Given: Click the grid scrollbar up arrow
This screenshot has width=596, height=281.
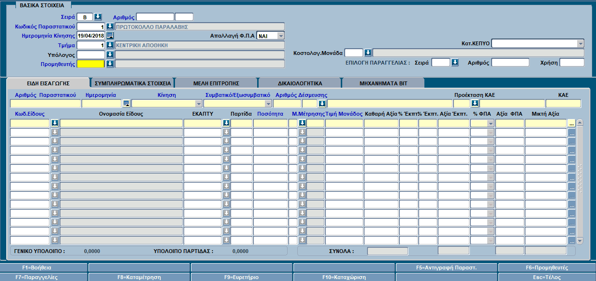Looking at the screenshot, I should pos(580,122).
